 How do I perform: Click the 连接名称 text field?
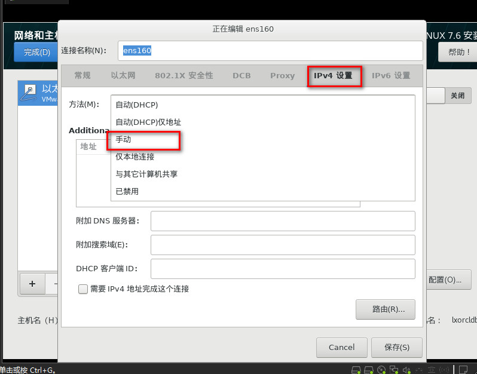point(270,51)
